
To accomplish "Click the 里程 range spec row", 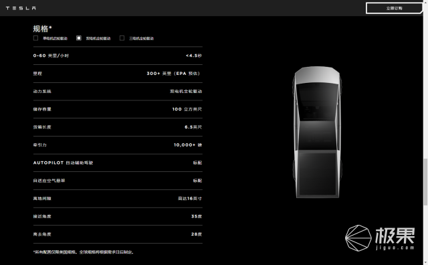I will 118,74.
